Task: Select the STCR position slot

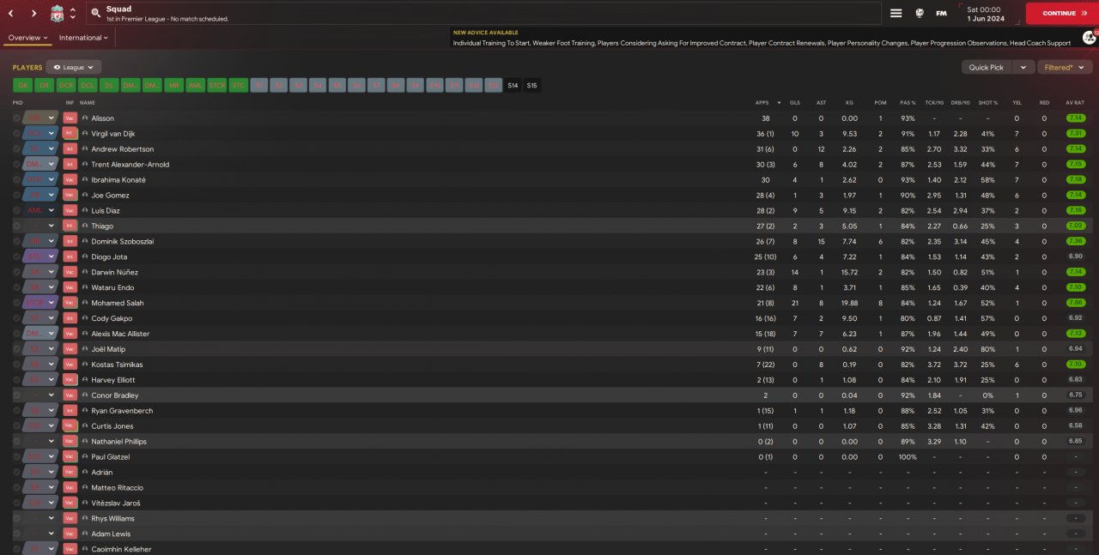Action: 217,85
